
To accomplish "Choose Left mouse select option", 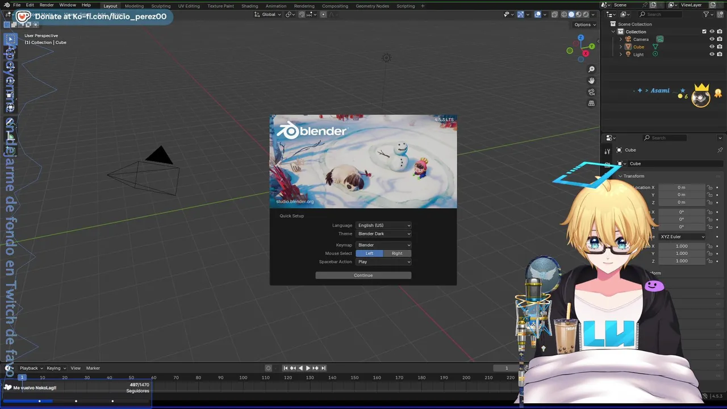I will click(x=369, y=253).
